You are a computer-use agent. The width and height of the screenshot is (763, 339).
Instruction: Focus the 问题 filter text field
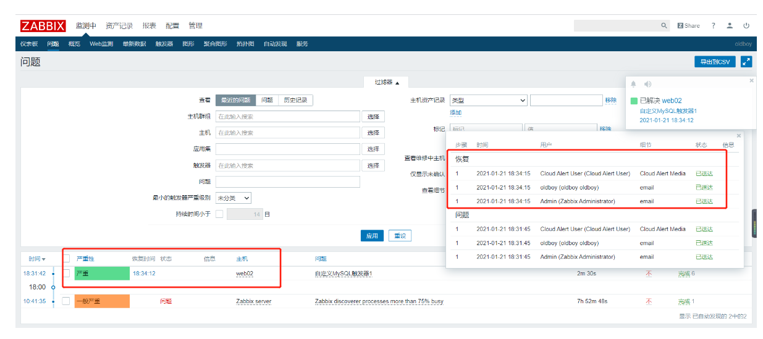[288, 182]
